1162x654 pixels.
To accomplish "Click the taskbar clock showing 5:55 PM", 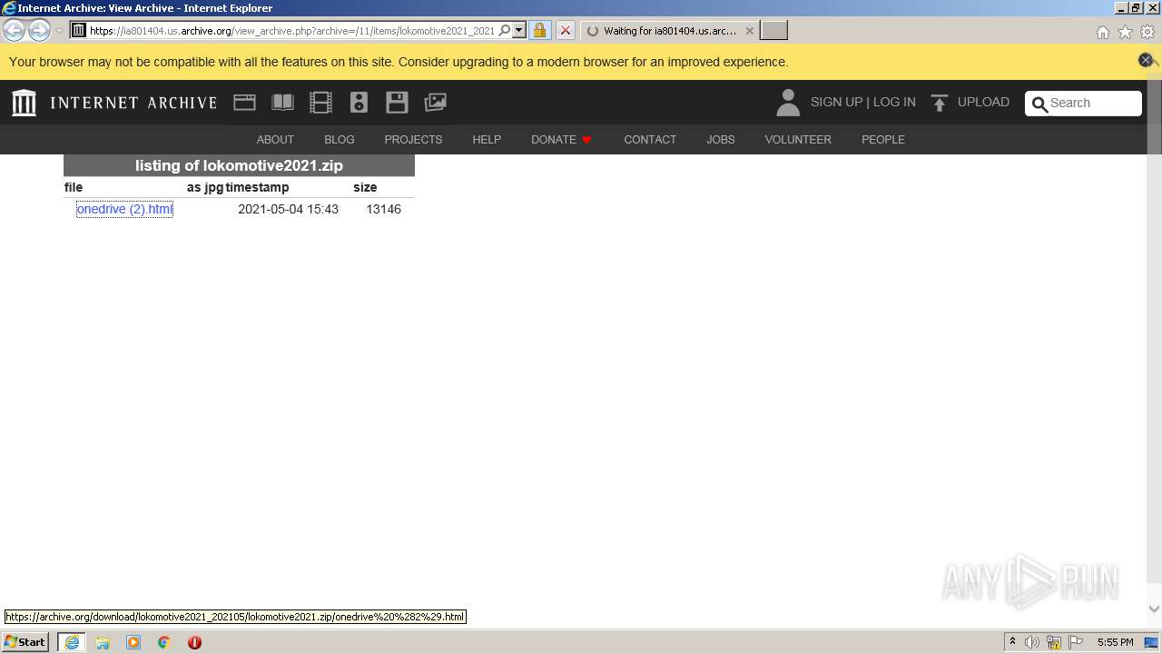I will (1115, 642).
